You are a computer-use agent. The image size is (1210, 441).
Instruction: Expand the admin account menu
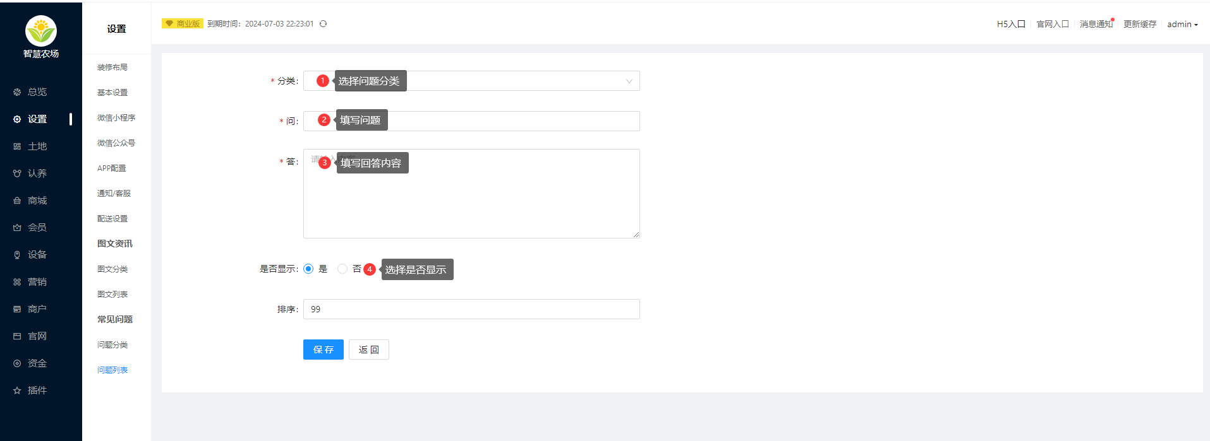[1182, 24]
